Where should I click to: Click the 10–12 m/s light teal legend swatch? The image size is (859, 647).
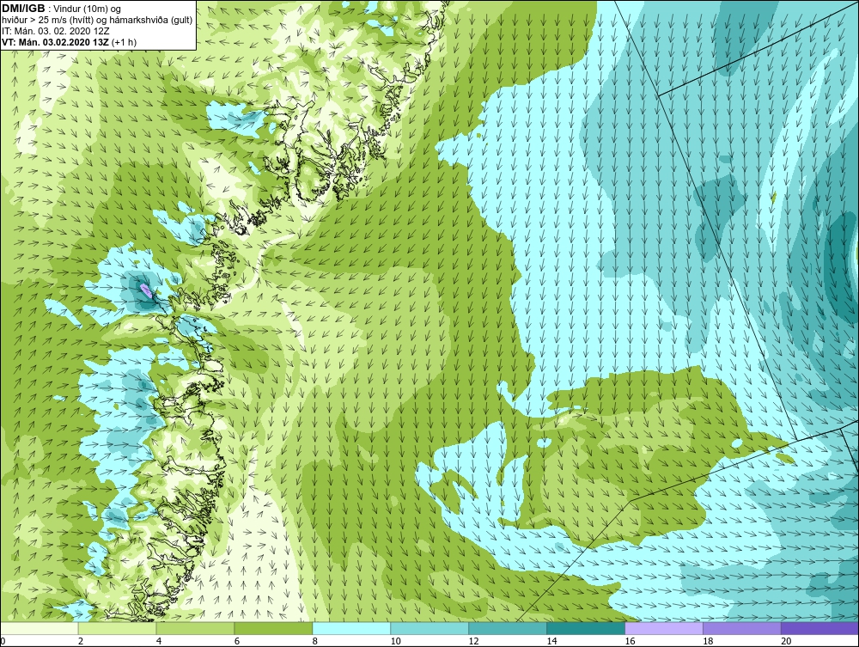[x=429, y=628]
